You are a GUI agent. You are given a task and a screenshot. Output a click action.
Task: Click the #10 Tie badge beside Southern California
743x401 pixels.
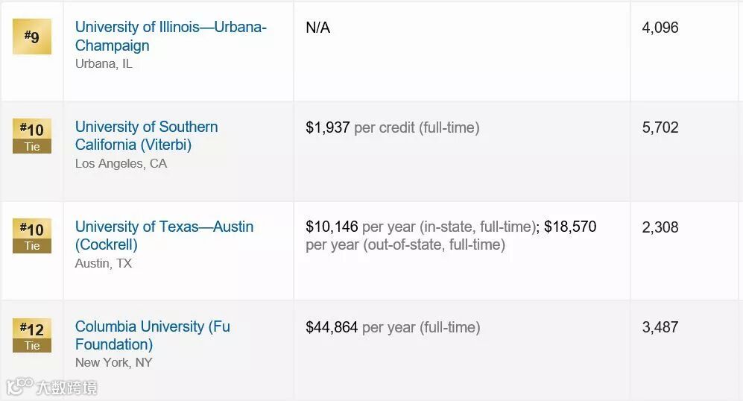point(32,136)
